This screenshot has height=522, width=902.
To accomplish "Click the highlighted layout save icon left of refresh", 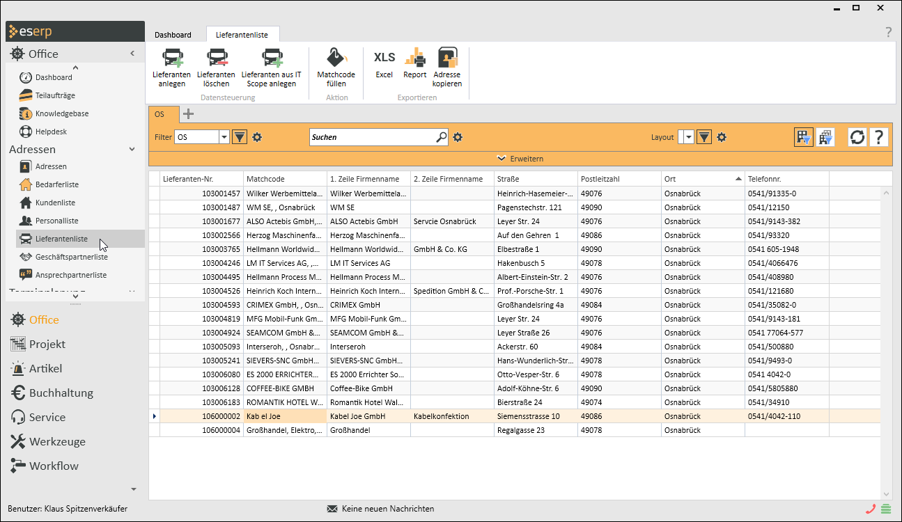I will (x=804, y=137).
